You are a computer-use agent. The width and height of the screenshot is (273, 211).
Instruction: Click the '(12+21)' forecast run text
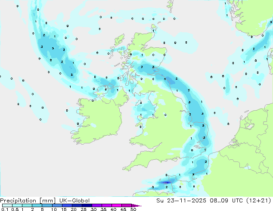point(259,201)
